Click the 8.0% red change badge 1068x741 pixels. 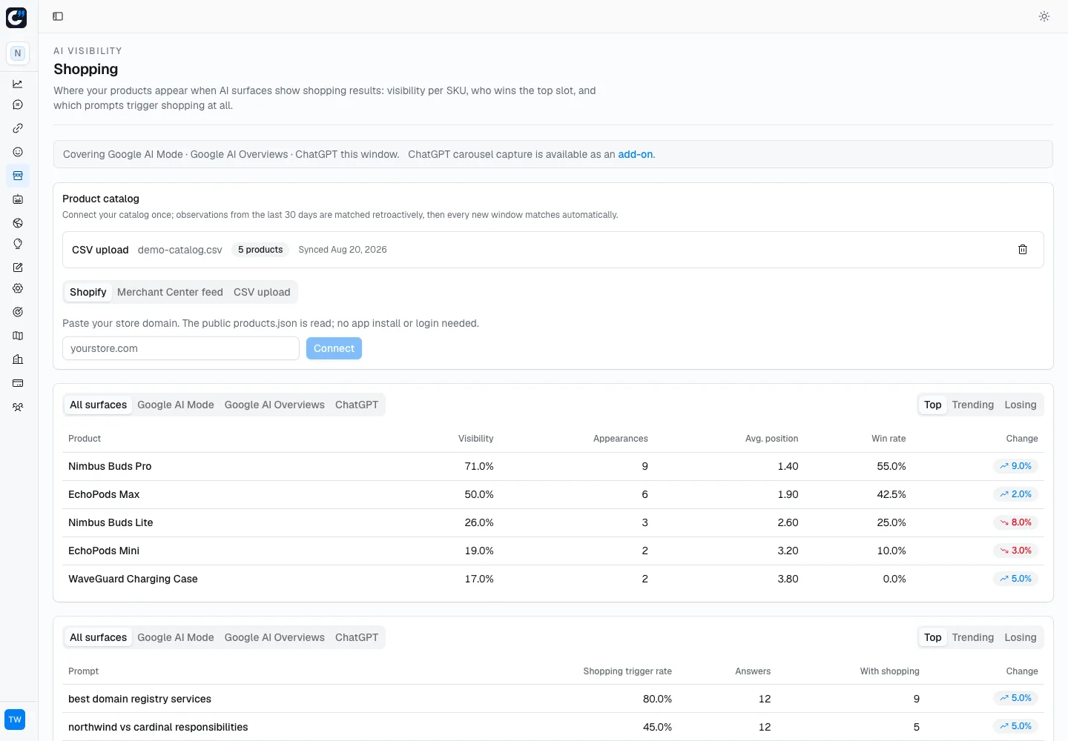[1015, 522]
